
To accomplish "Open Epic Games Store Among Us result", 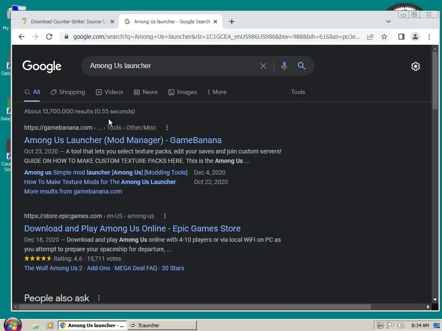I will pyautogui.click(x=132, y=228).
